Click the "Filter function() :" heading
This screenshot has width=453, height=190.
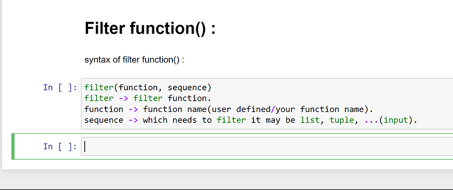pos(150,28)
